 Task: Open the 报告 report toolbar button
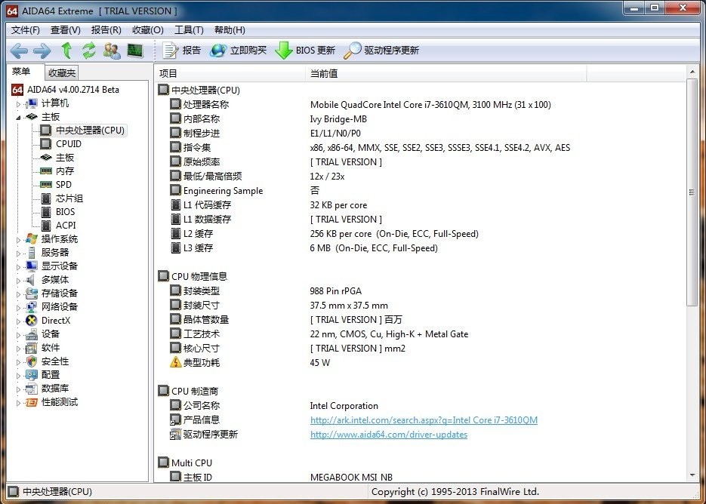pyautogui.click(x=182, y=51)
